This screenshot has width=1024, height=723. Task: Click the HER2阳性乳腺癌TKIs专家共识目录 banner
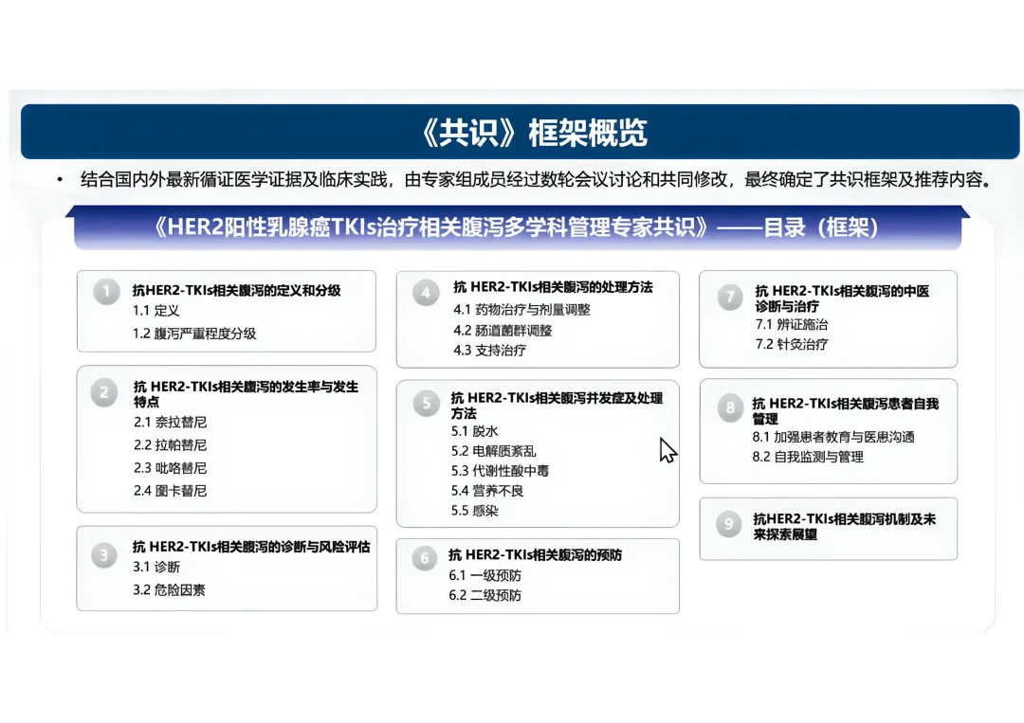tap(518, 227)
